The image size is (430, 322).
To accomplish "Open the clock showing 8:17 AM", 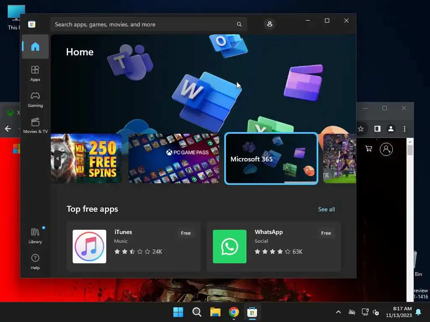I will click(x=399, y=312).
